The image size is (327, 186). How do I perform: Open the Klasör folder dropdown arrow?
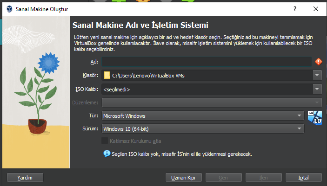(317, 75)
